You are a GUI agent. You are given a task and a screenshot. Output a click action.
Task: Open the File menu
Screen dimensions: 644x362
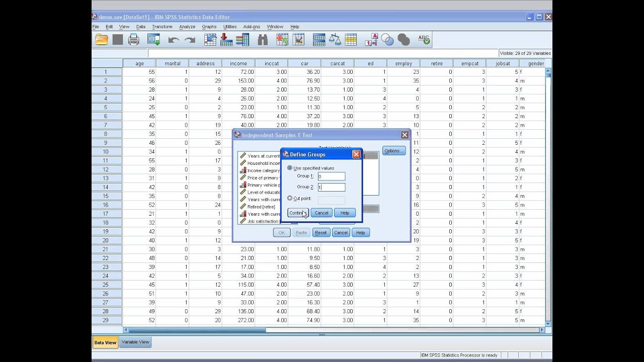[x=96, y=27]
